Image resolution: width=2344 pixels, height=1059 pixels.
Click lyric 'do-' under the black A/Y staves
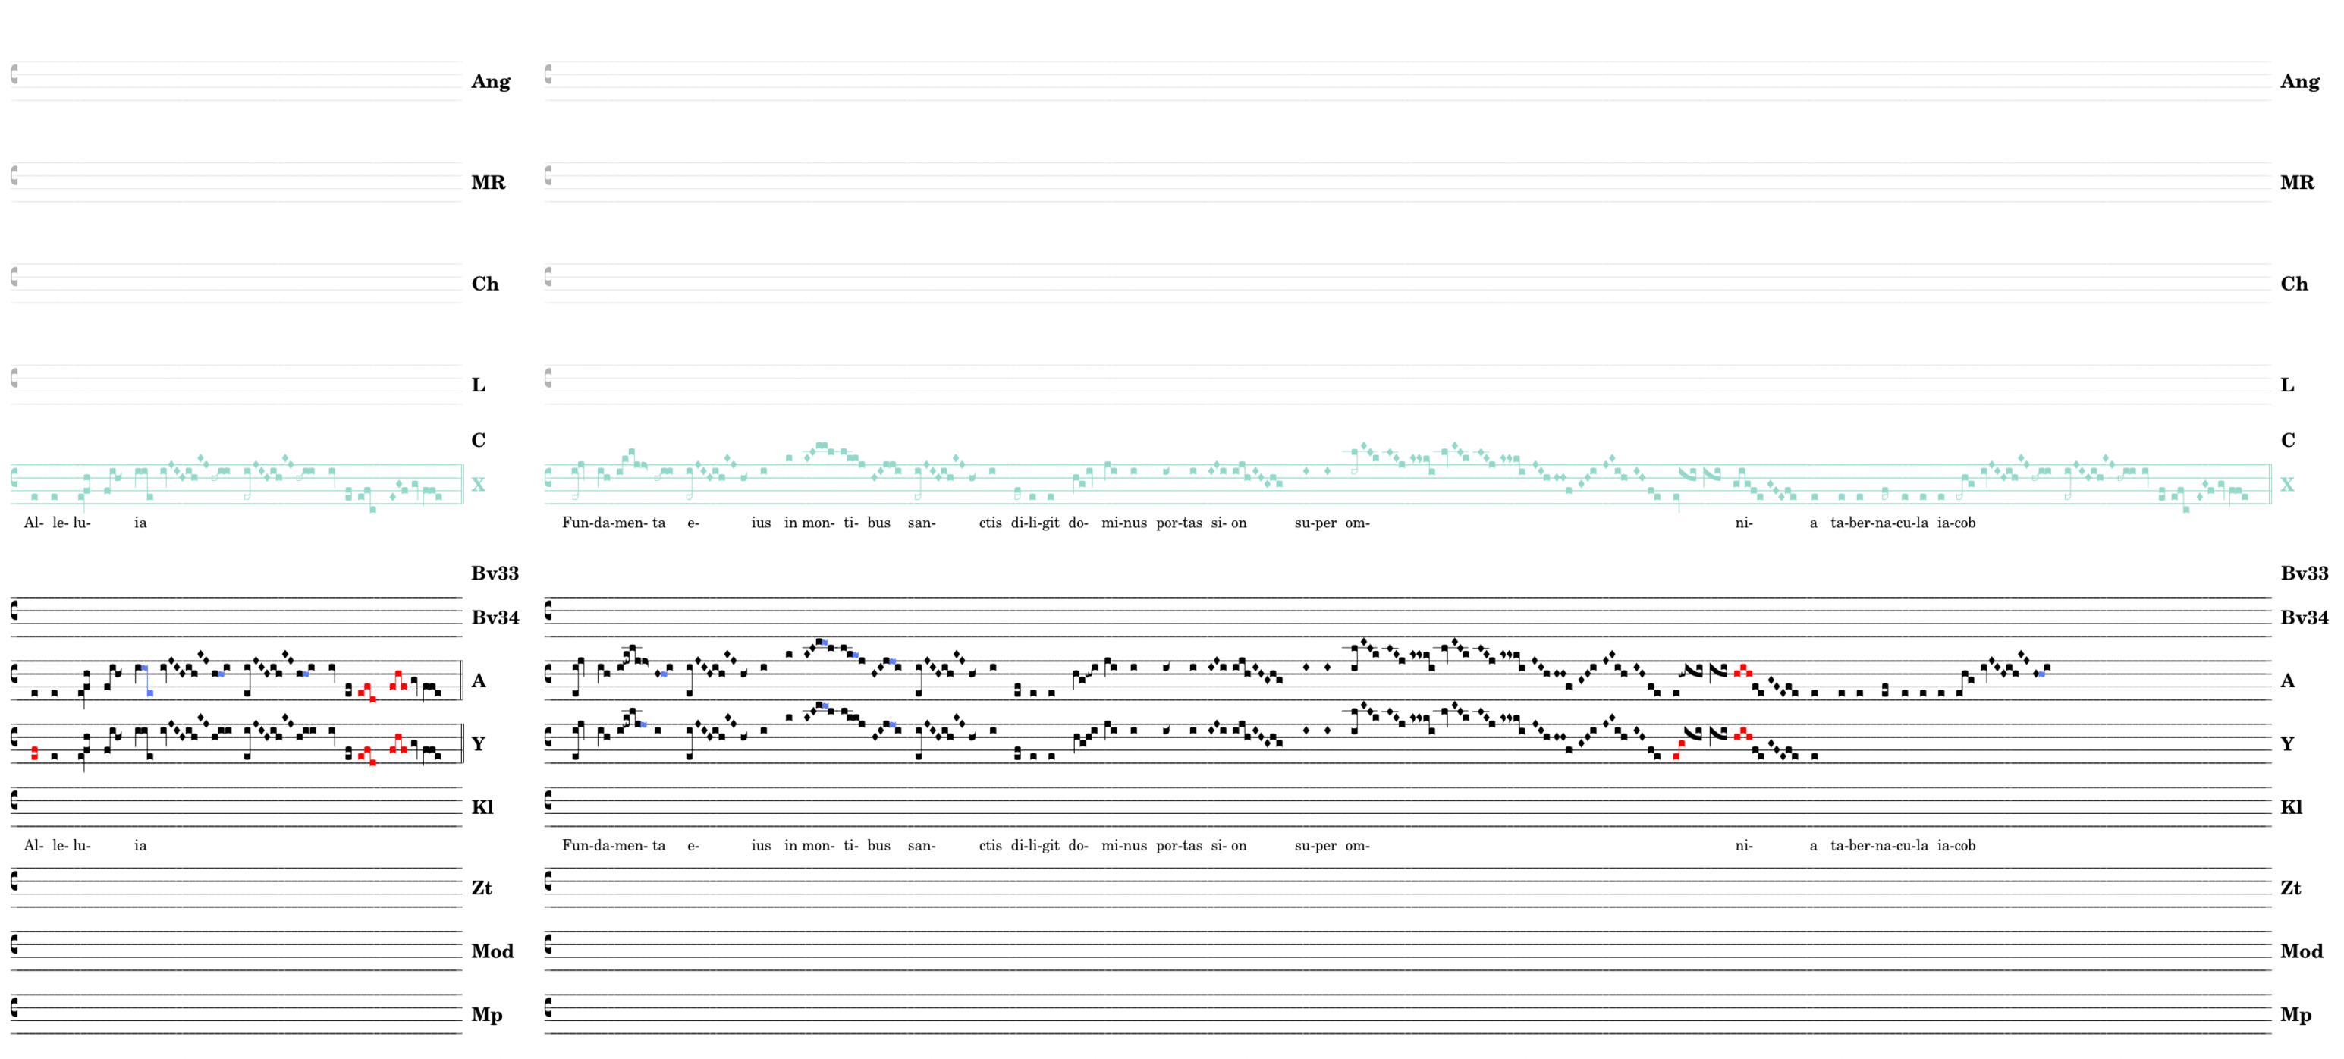point(1077,845)
